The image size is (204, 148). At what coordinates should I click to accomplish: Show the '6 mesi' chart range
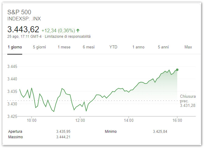(x=88, y=47)
